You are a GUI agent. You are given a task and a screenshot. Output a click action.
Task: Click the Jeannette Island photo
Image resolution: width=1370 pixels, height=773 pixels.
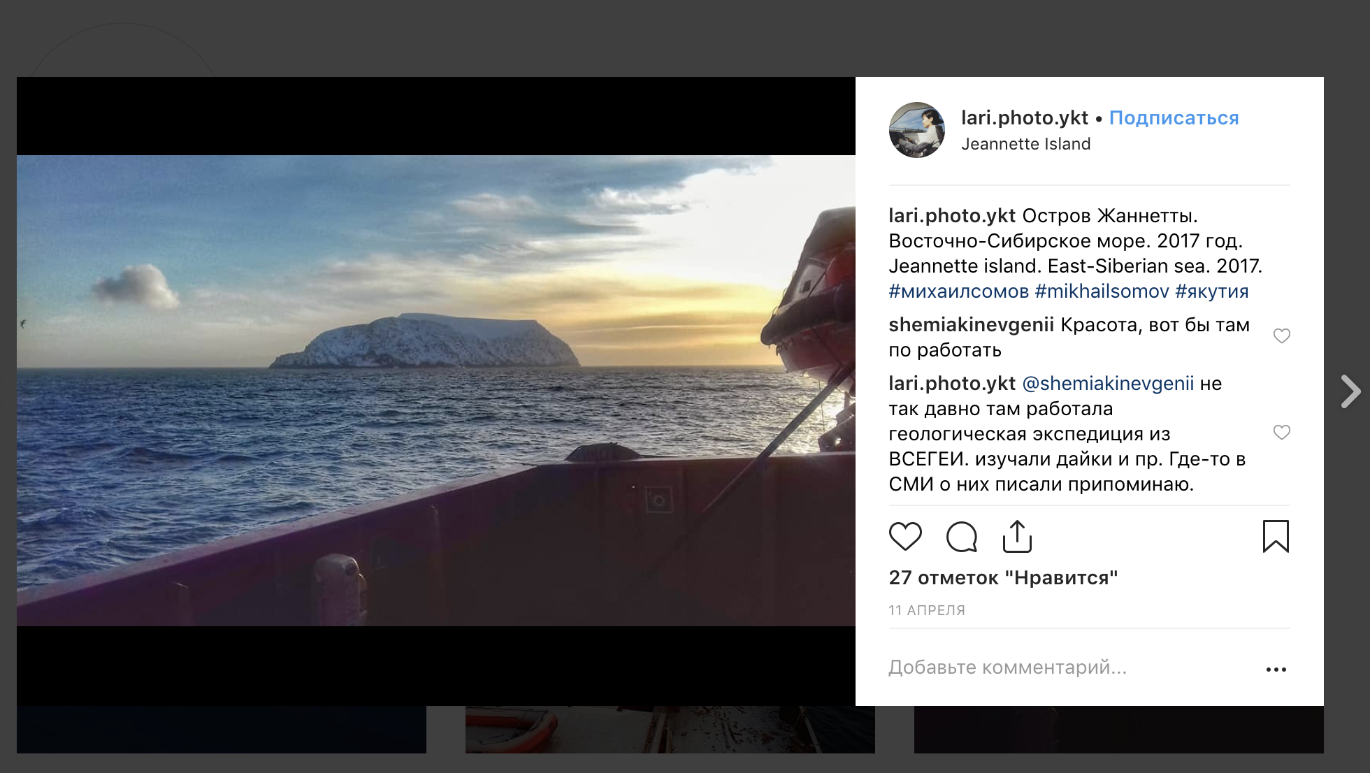pyautogui.click(x=436, y=391)
